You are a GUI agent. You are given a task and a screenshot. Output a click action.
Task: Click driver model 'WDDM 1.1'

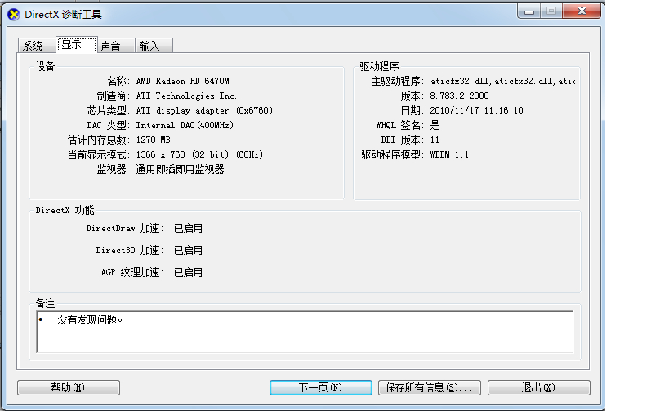coord(449,154)
